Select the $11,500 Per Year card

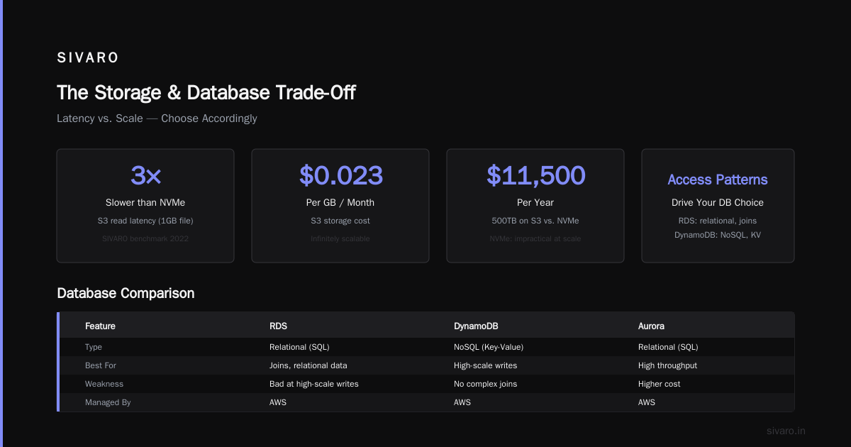[535, 206]
